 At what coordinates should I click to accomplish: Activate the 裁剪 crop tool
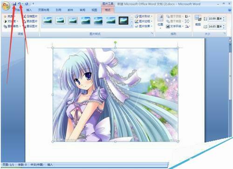click(x=198, y=20)
